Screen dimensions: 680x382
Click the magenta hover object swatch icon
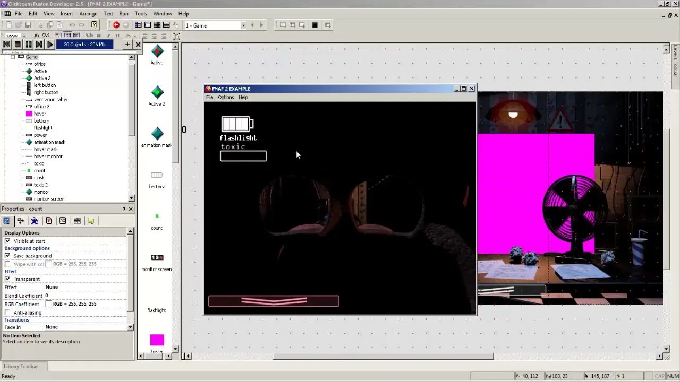pos(157,340)
